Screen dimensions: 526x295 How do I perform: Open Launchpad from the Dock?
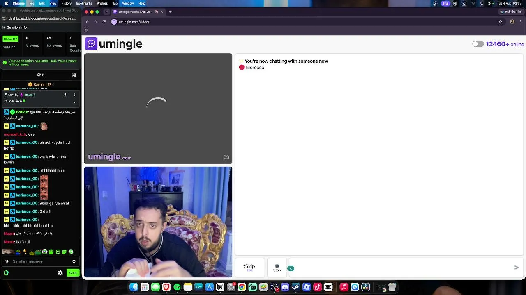(145, 287)
